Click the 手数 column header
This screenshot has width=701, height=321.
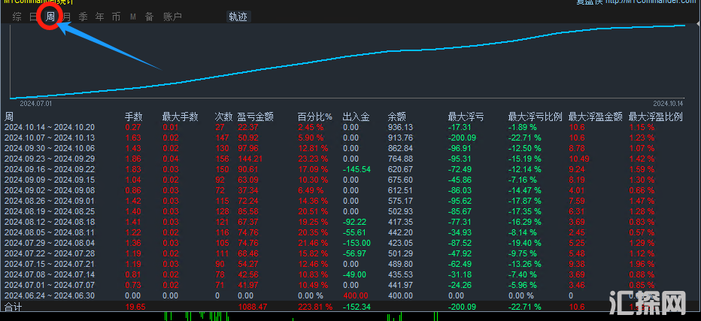pos(133,117)
